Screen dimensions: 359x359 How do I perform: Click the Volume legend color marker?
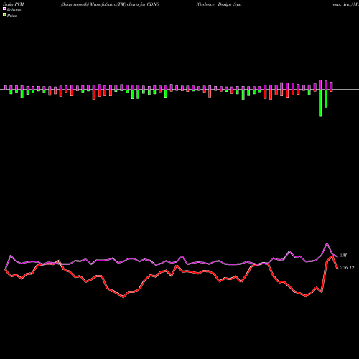tap(4, 9)
